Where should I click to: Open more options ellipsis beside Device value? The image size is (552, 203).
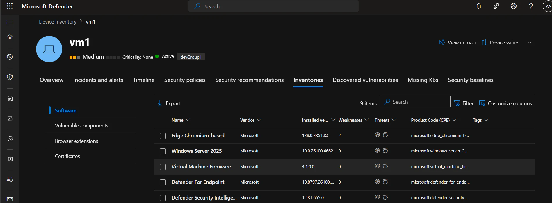click(528, 42)
